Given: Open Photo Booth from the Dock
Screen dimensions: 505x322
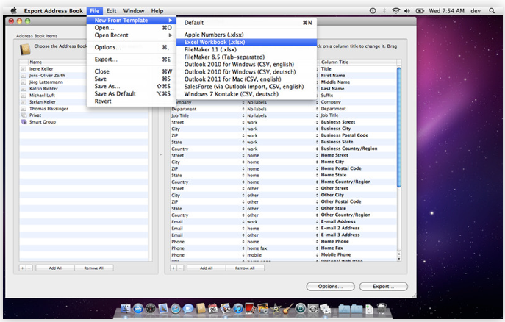Looking at the screenshot, I should [x=250, y=309].
